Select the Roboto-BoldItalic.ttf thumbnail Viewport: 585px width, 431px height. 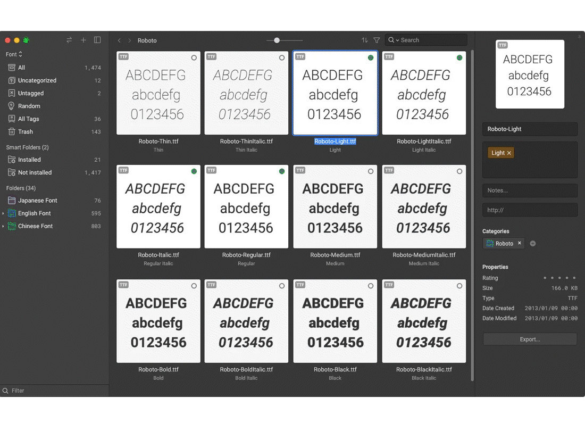pos(246,321)
